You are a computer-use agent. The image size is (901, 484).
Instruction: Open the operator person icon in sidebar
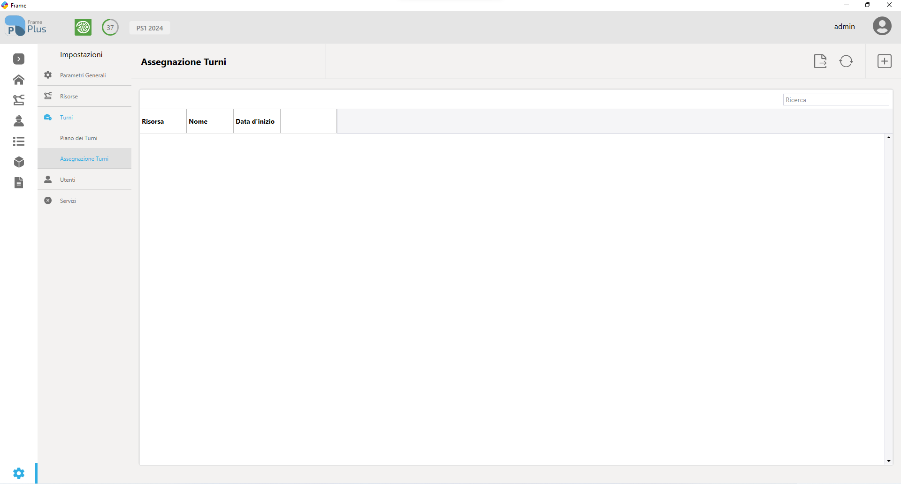(19, 121)
